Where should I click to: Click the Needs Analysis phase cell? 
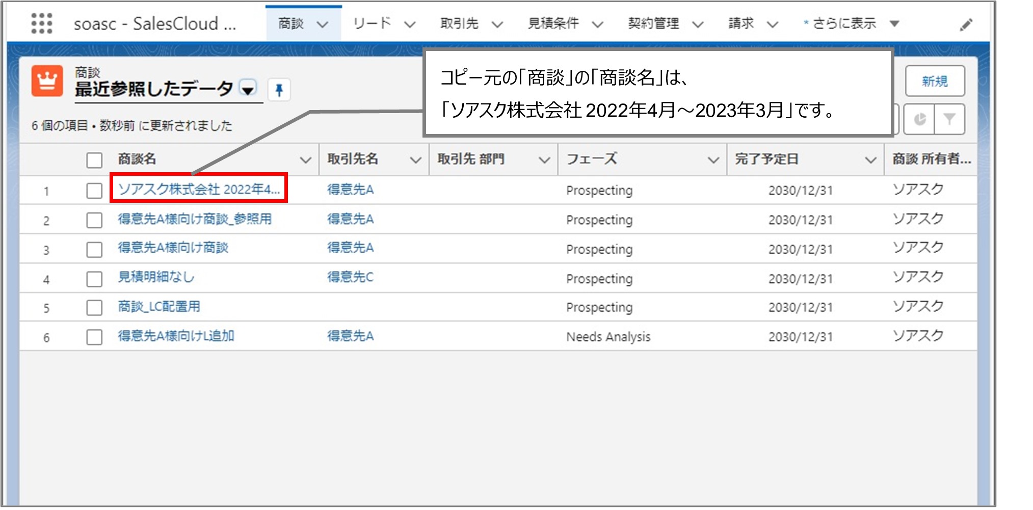pyautogui.click(x=608, y=337)
